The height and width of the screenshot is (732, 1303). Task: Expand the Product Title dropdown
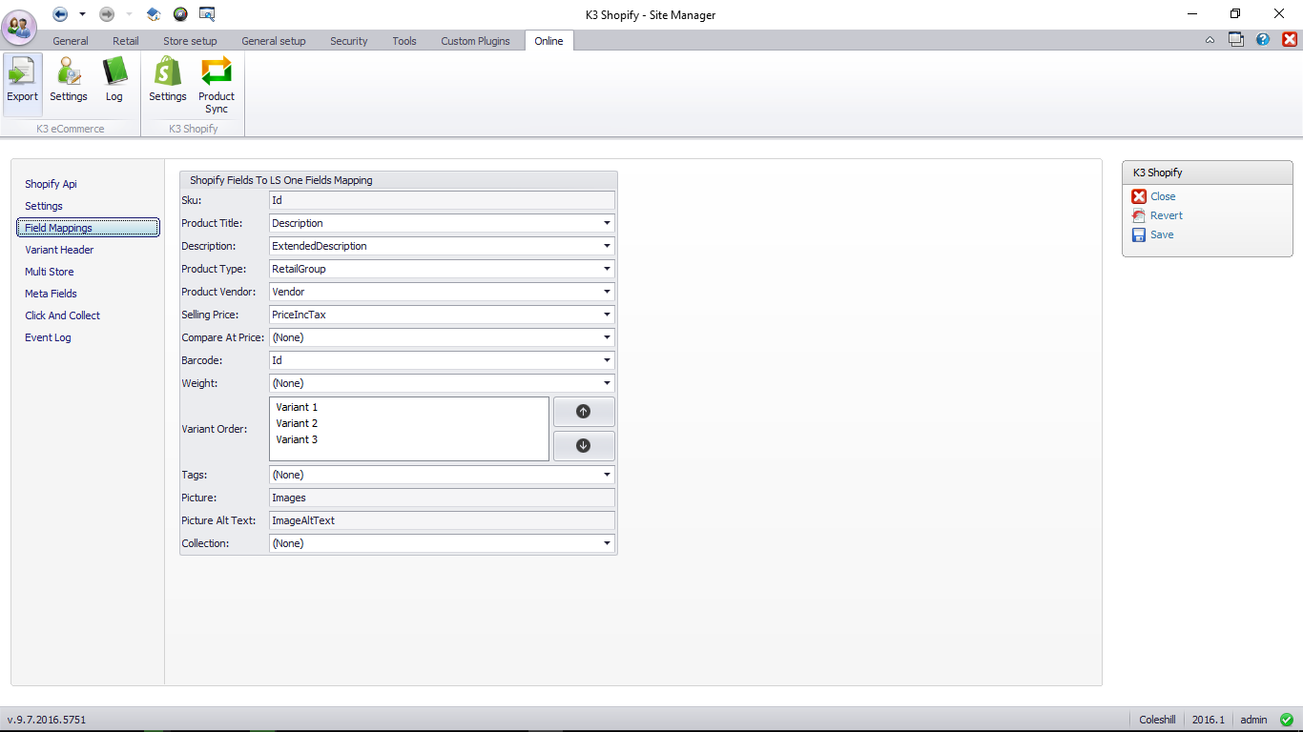607,223
